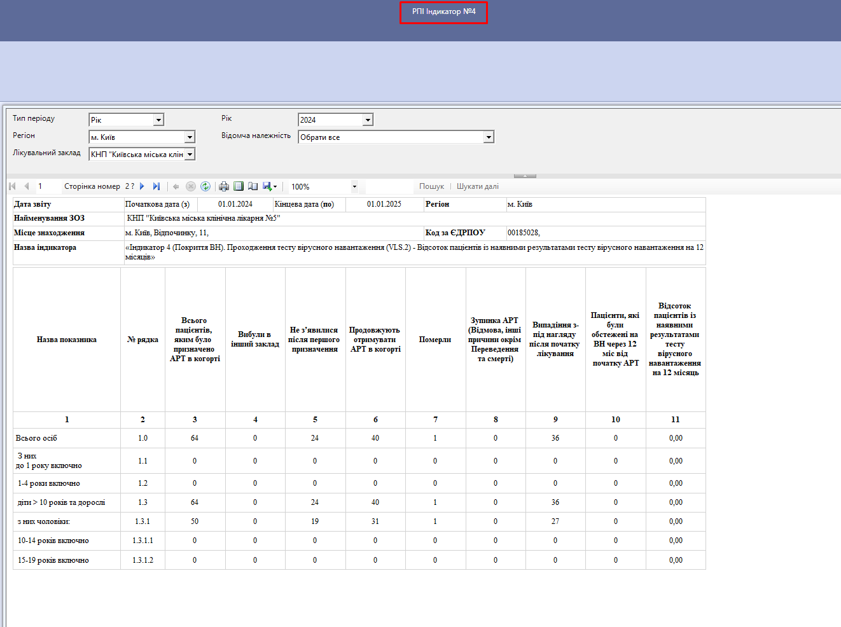Click value 31 in чоловіки row
The height and width of the screenshot is (627, 841).
tap(375, 521)
